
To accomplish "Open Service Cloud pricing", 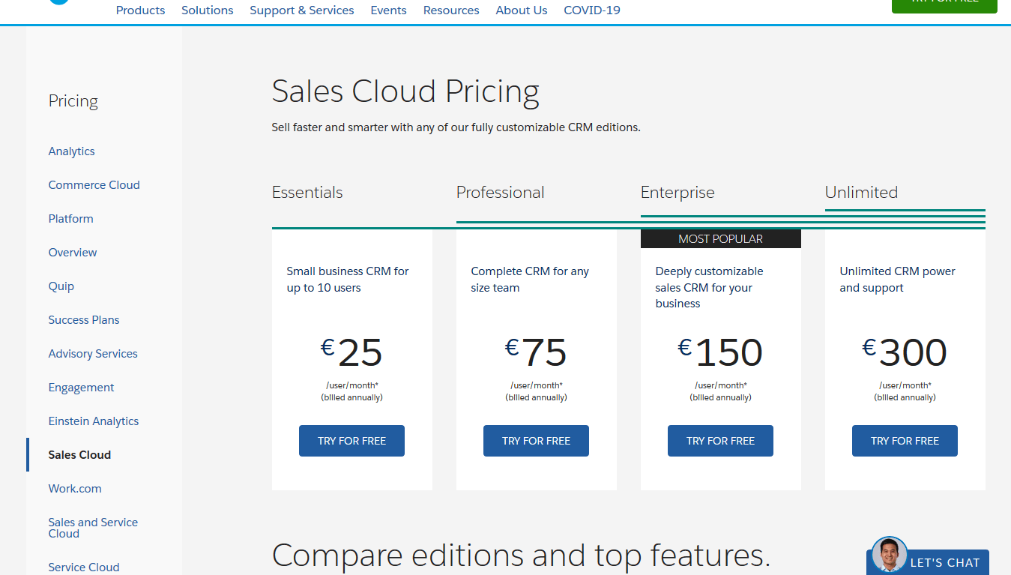I will tap(83, 567).
